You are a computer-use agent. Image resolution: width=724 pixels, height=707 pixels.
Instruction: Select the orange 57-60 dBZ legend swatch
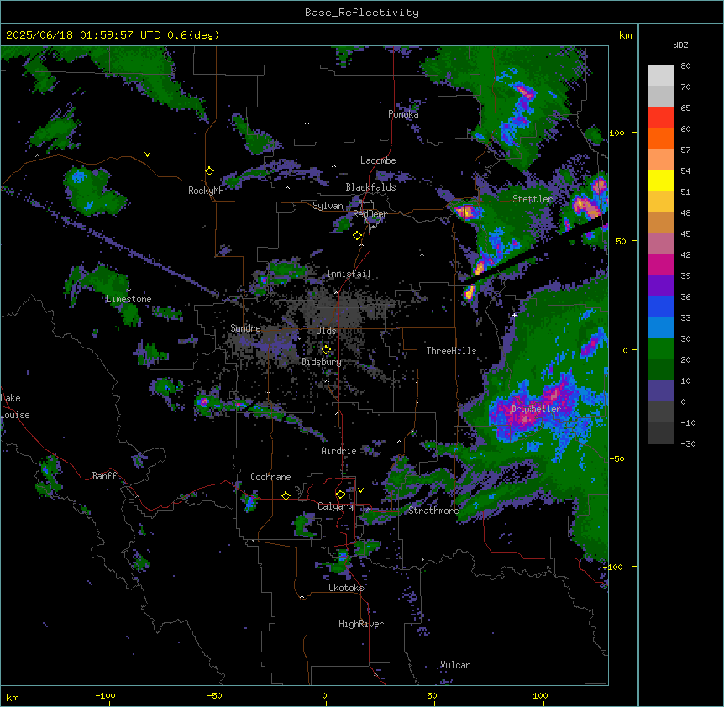coord(660,139)
